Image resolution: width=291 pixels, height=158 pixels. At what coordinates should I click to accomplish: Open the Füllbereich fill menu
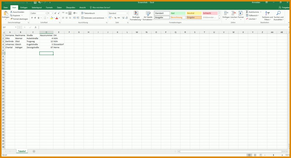252,15
